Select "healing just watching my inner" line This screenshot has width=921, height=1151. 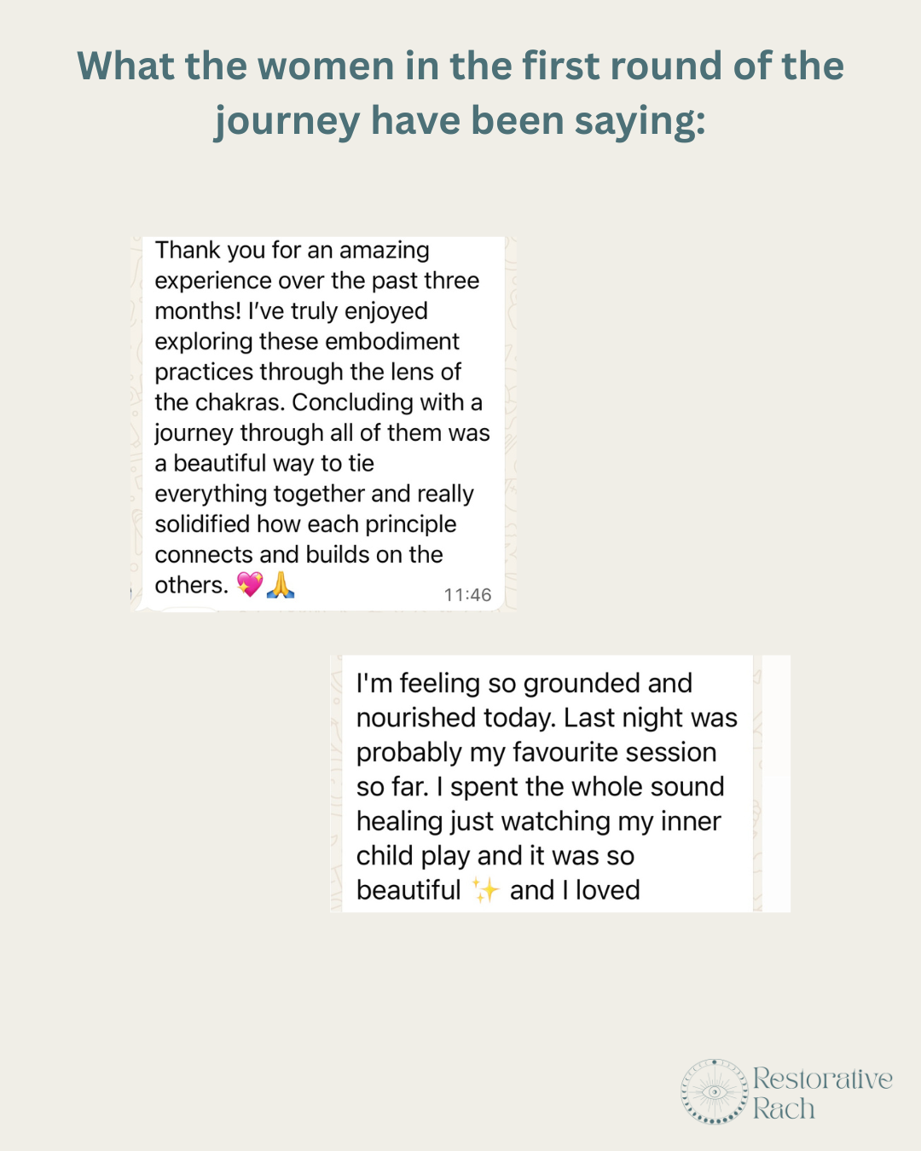538,821
